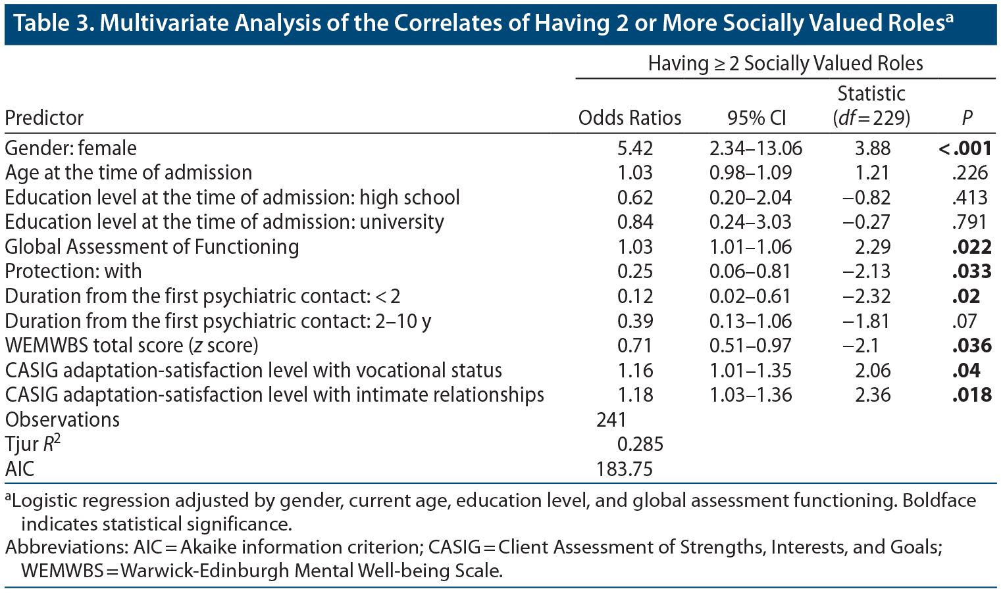Click the Abbreviations footnote text
The width and height of the screenshot is (1003, 593).
click(474, 558)
